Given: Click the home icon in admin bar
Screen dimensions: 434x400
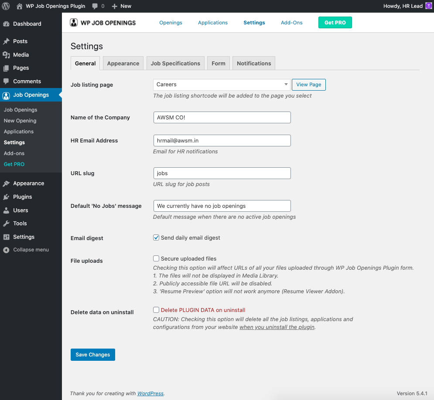Looking at the screenshot, I should (x=19, y=6).
